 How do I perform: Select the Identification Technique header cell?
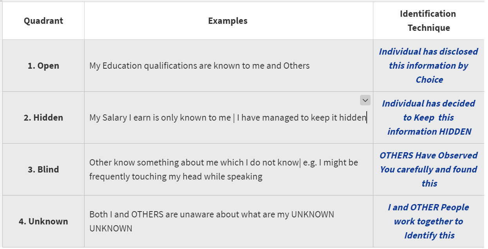tap(428, 21)
